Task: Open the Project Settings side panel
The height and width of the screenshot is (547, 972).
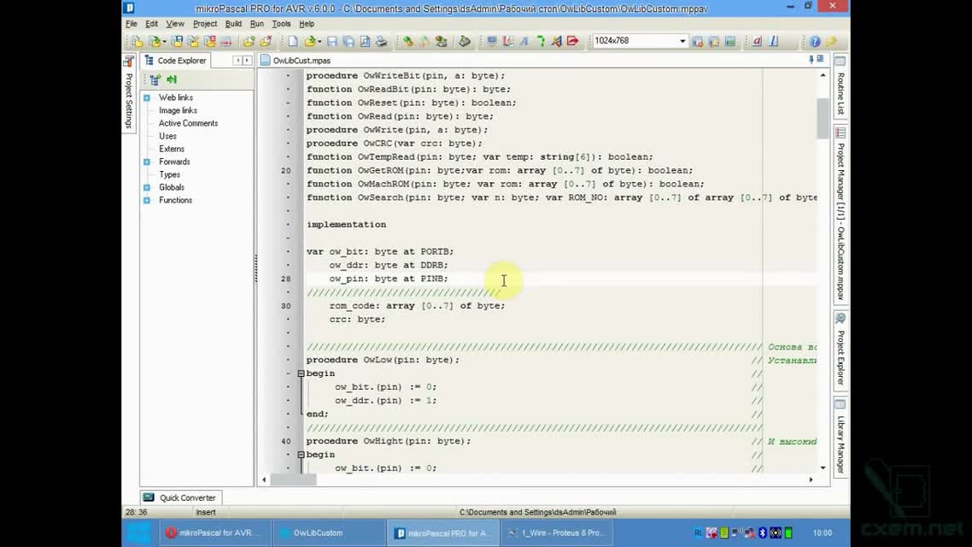Action: (129, 92)
